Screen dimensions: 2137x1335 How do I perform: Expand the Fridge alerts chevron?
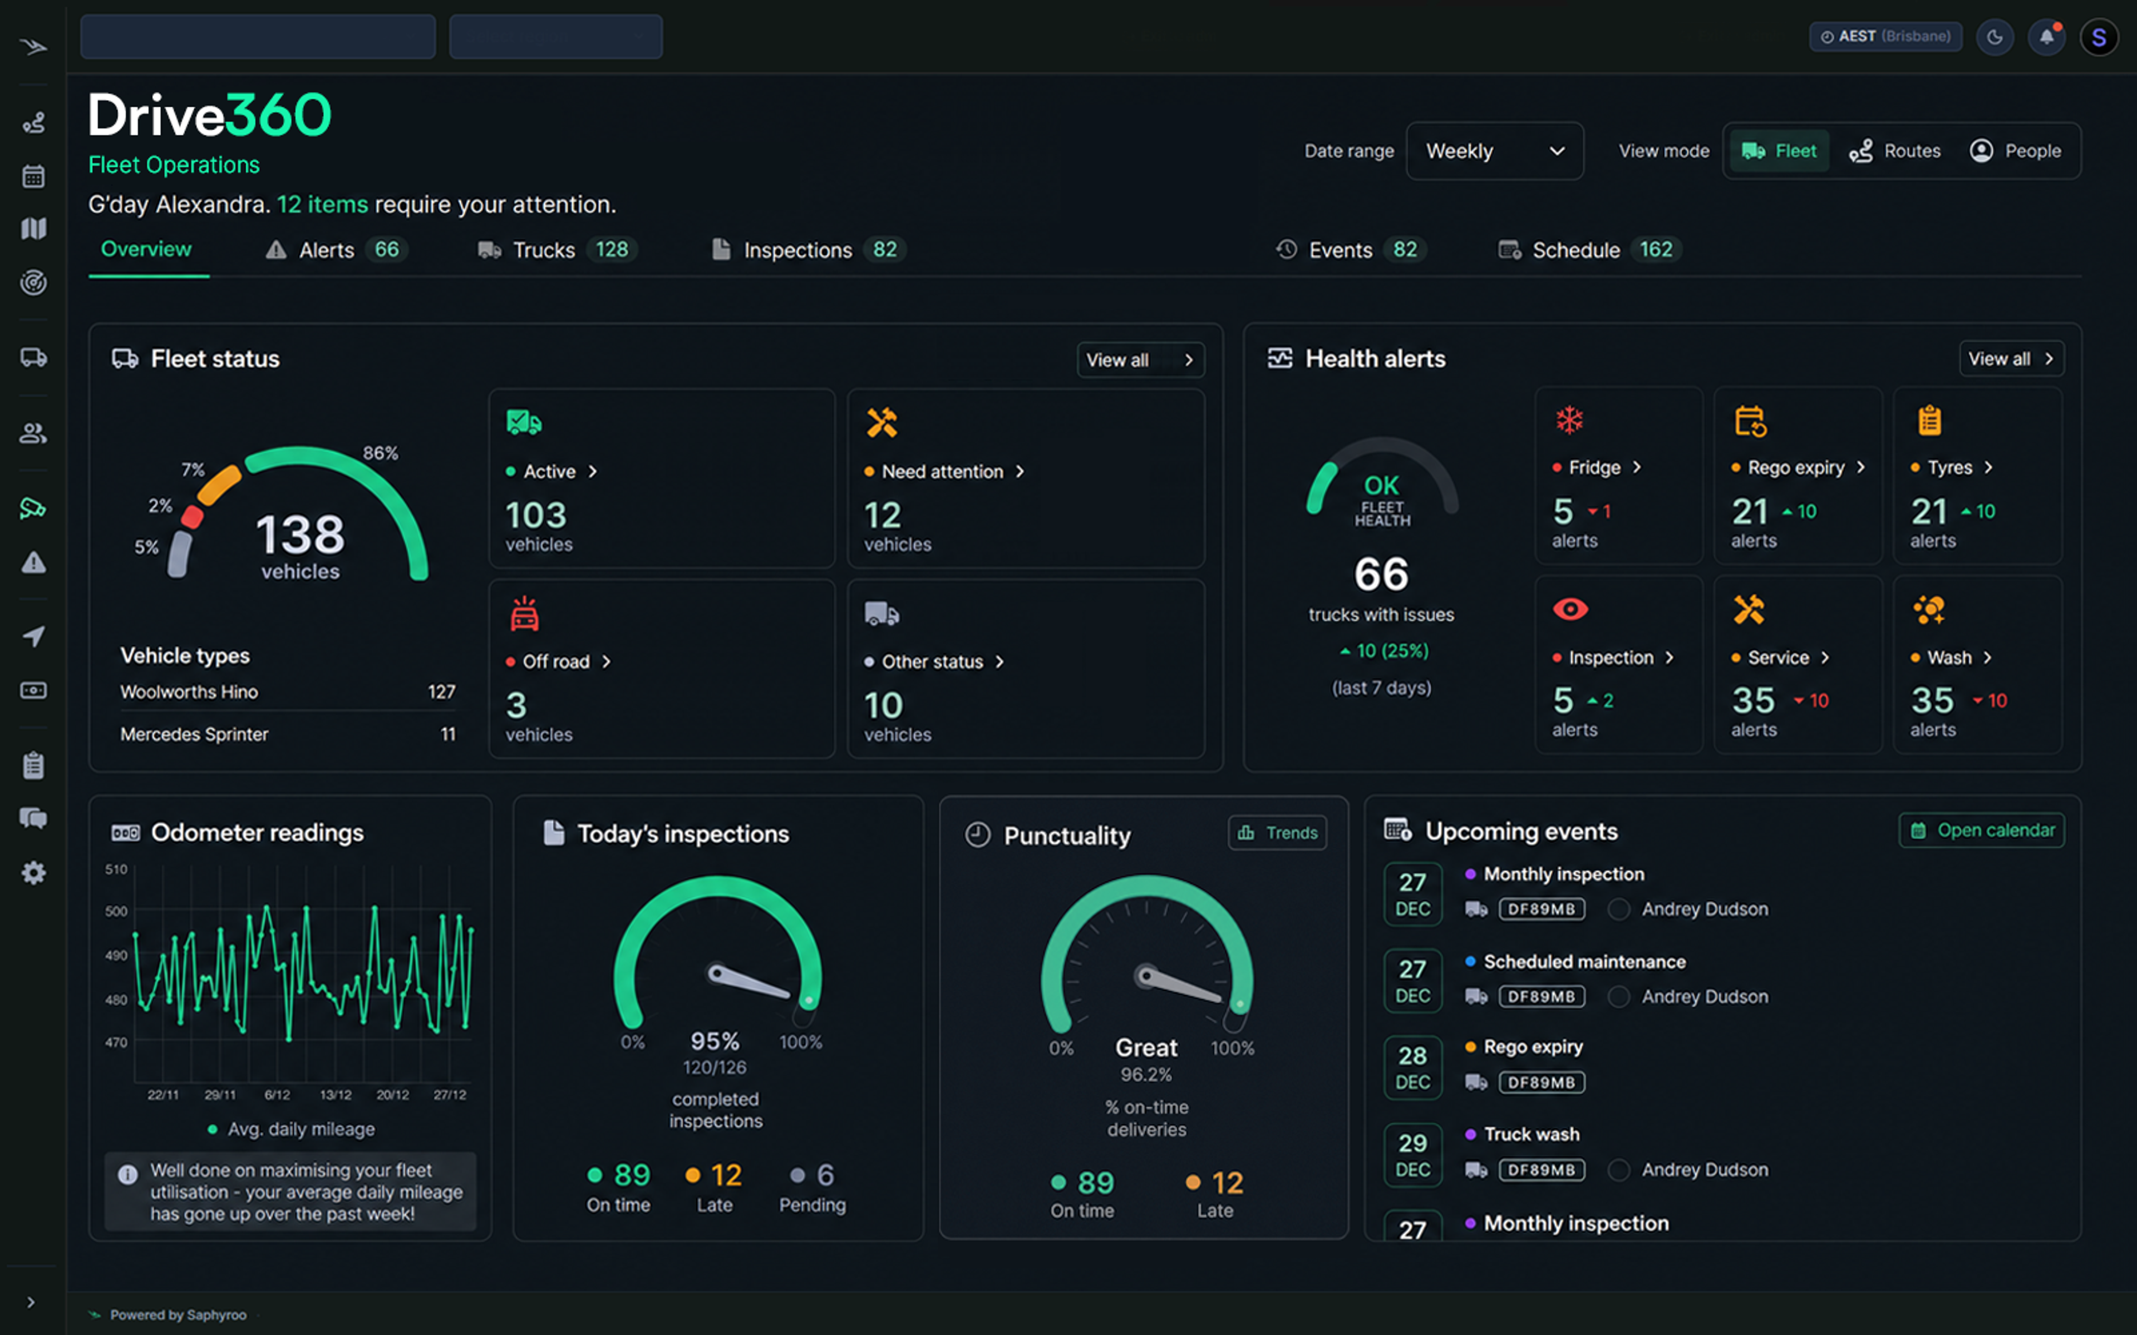(x=1636, y=467)
